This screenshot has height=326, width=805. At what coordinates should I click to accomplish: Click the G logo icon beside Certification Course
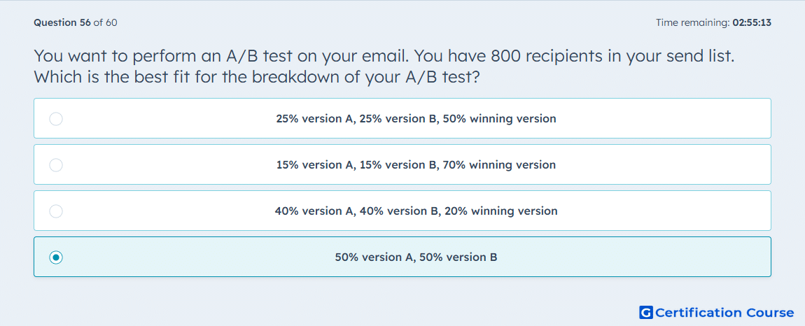(646, 312)
